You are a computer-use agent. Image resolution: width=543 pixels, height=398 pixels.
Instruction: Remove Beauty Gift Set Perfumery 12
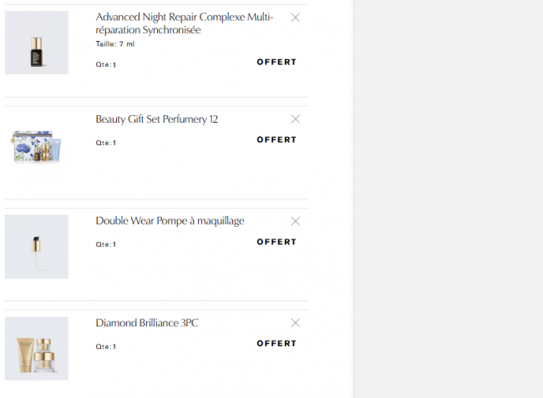pos(295,119)
